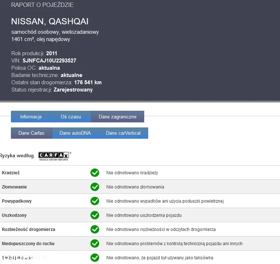
Task: Click the checkmark for Niedopuszczony do ruchu
Action: click(x=95, y=243)
